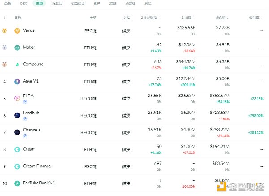Click the 主链 column header
The height and width of the screenshot is (196, 269).
point(93,17)
